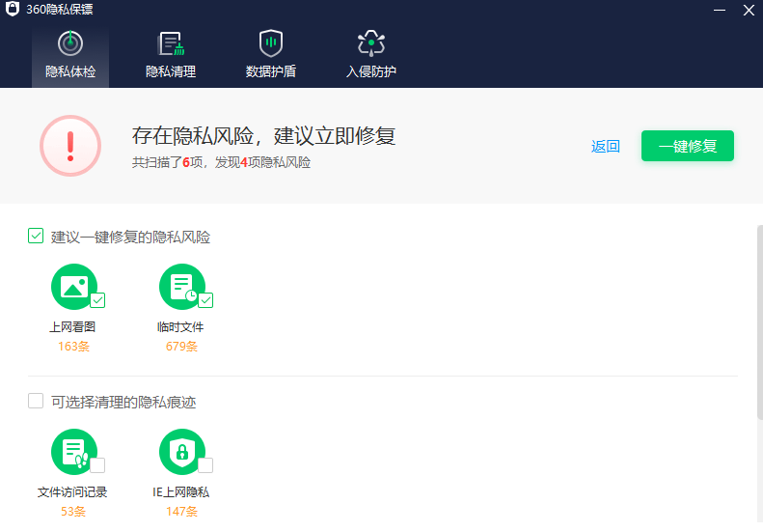Check 可选择清理的隐私痕迹 group checkbox

36,401
